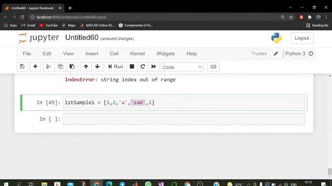Viewport: 332px width, 186px height.
Task: Open the Apps bookmark
Action: tap(10, 25)
